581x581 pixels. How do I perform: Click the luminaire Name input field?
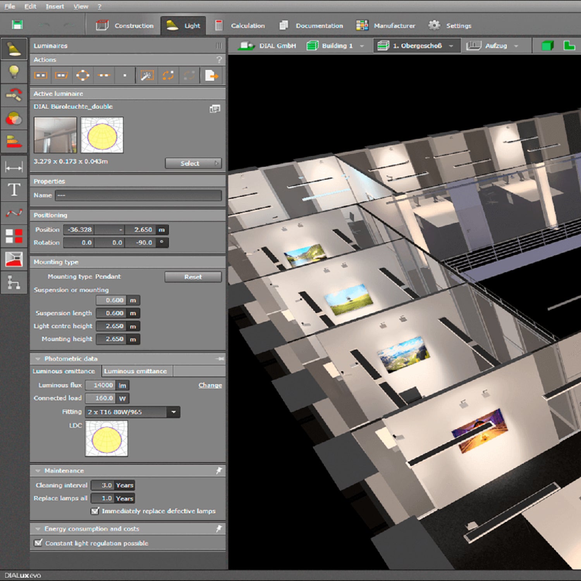138,195
